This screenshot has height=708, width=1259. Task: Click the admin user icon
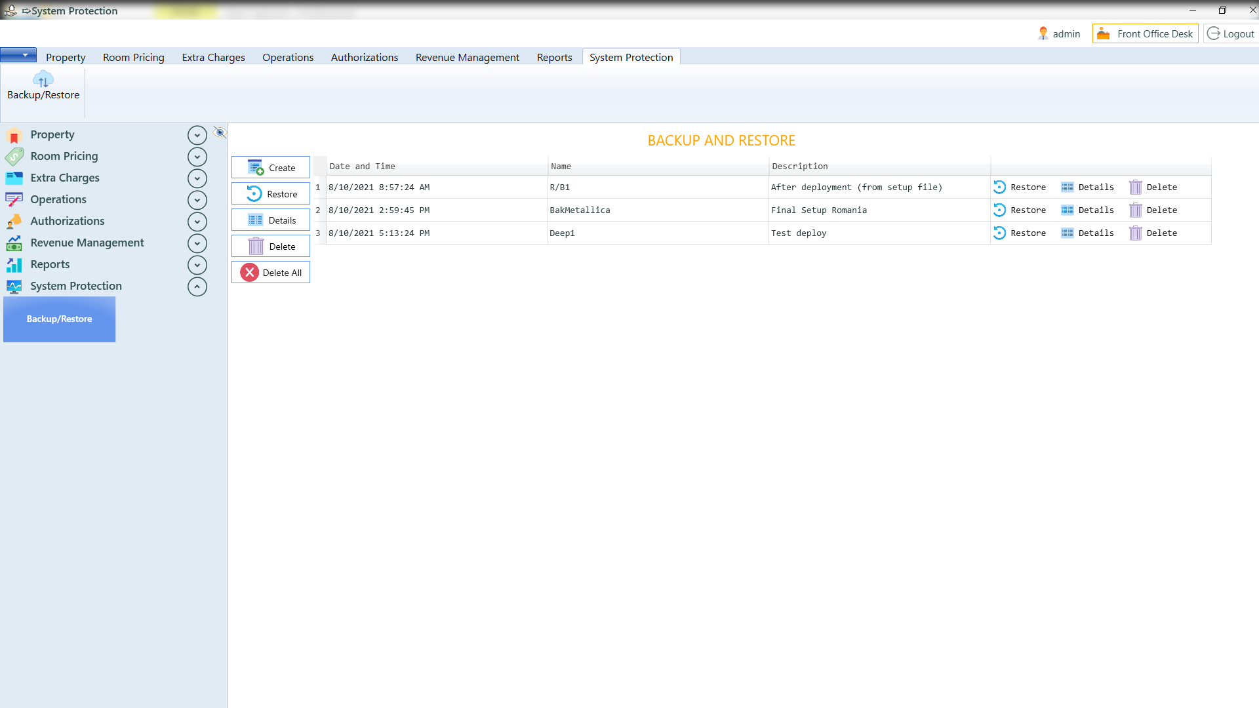tap(1043, 33)
